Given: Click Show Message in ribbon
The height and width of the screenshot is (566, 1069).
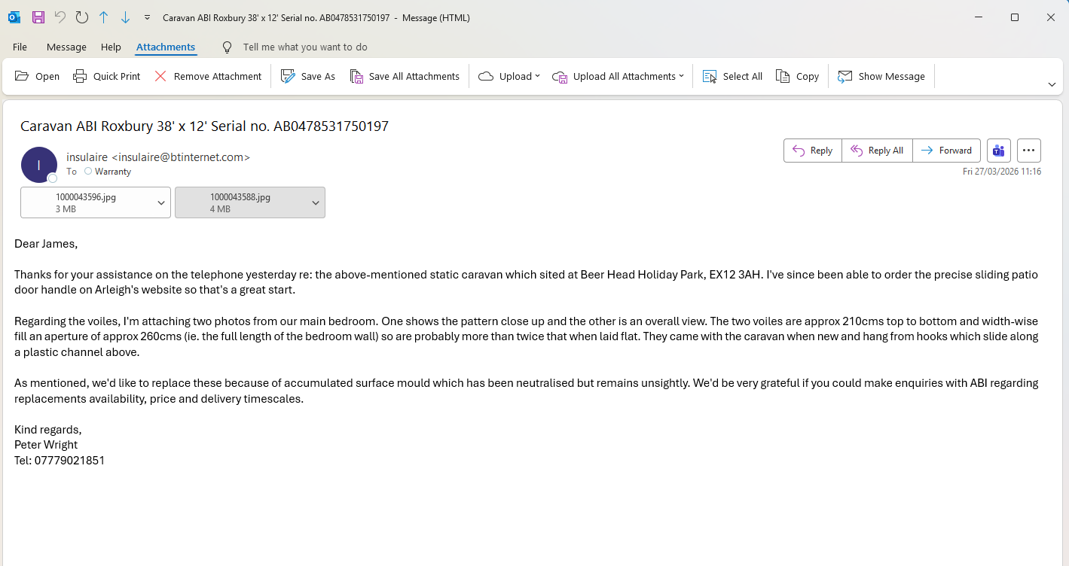Looking at the screenshot, I should click(x=881, y=76).
